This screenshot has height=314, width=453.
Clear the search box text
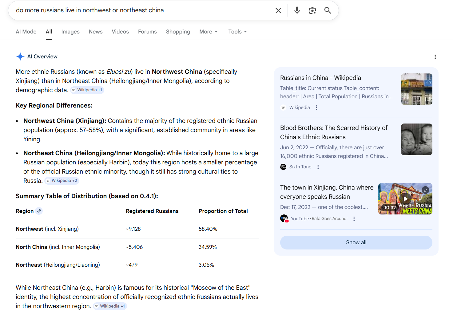[278, 10]
